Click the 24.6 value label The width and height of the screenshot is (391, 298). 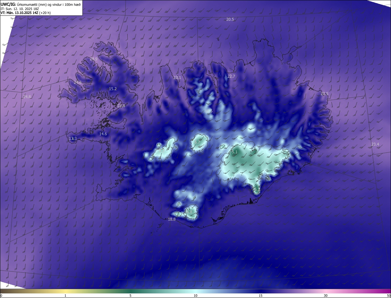click(x=78, y=83)
